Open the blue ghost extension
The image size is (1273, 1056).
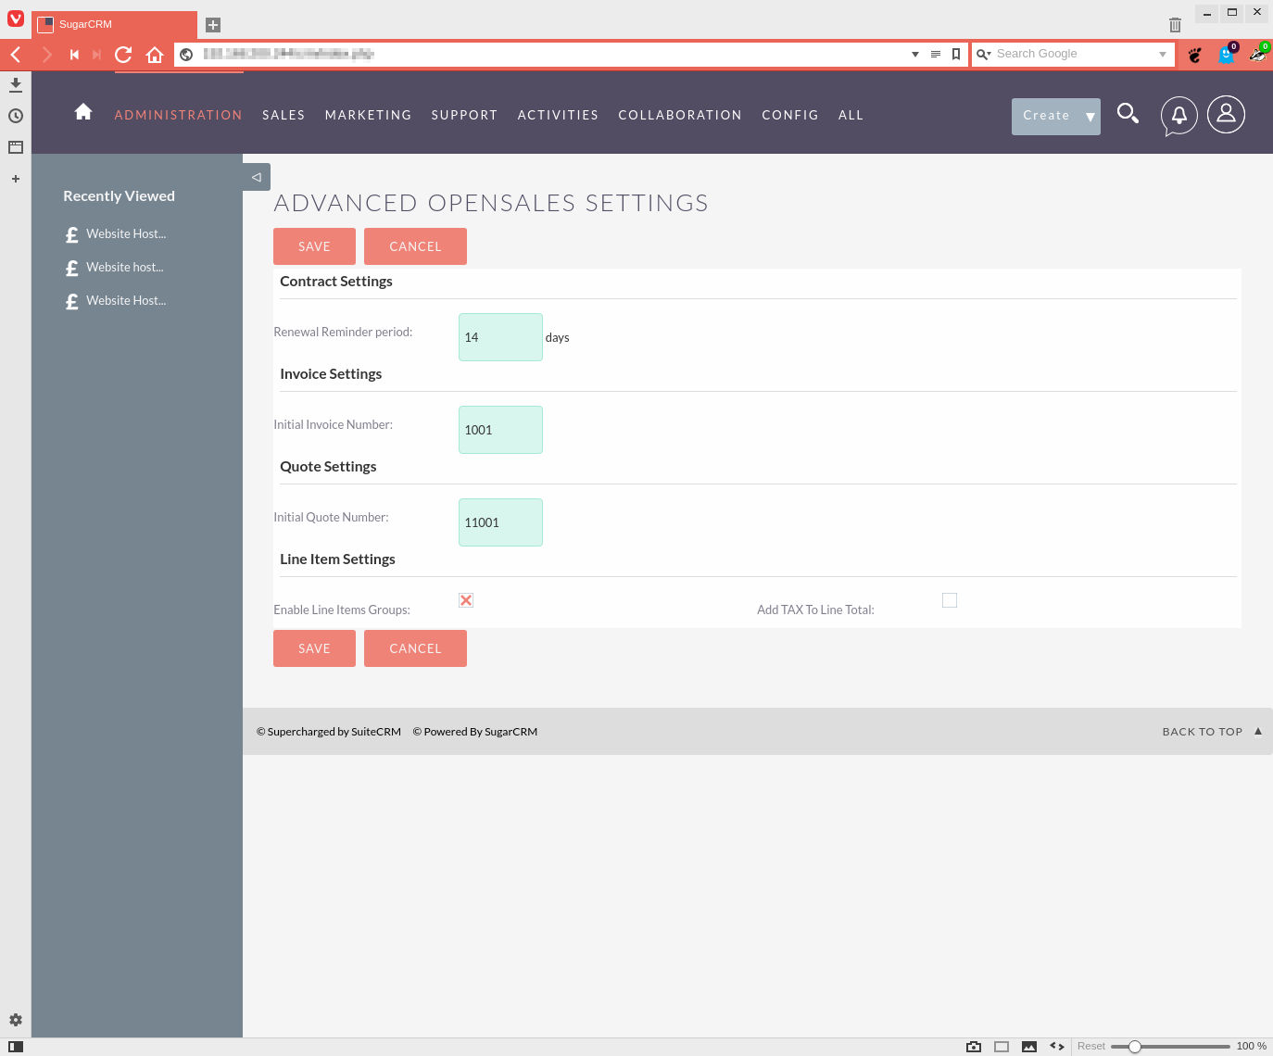[x=1227, y=54]
